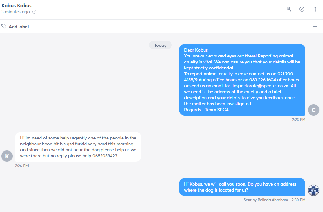The height and width of the screenshot is (212, 323).
Task: Click the SPCA logo avatar
Action: pyautogui.click(x=314, y=190)
